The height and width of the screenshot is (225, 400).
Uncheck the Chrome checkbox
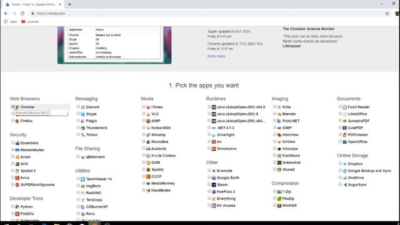tap(12, 107)
